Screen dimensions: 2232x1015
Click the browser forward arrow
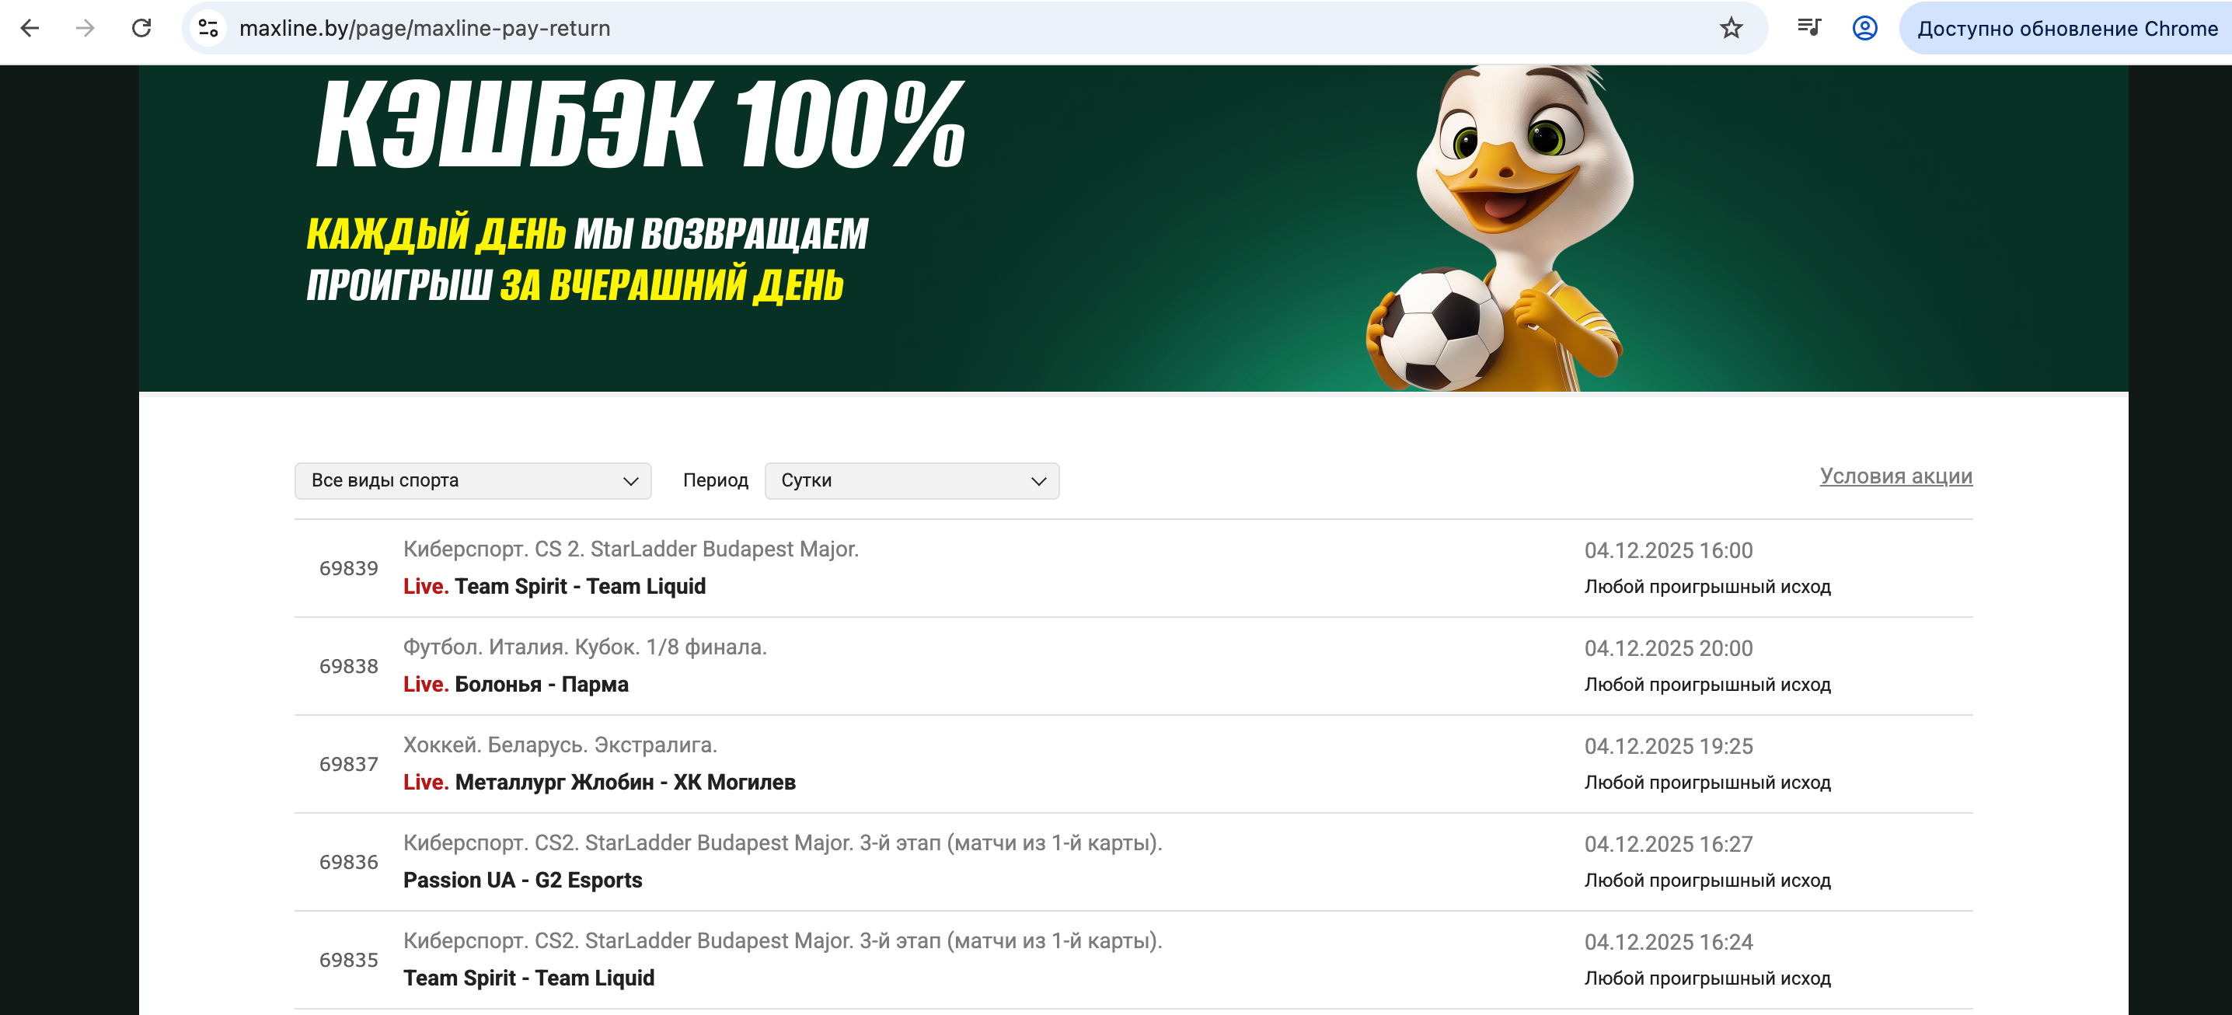tap(85, 28)
